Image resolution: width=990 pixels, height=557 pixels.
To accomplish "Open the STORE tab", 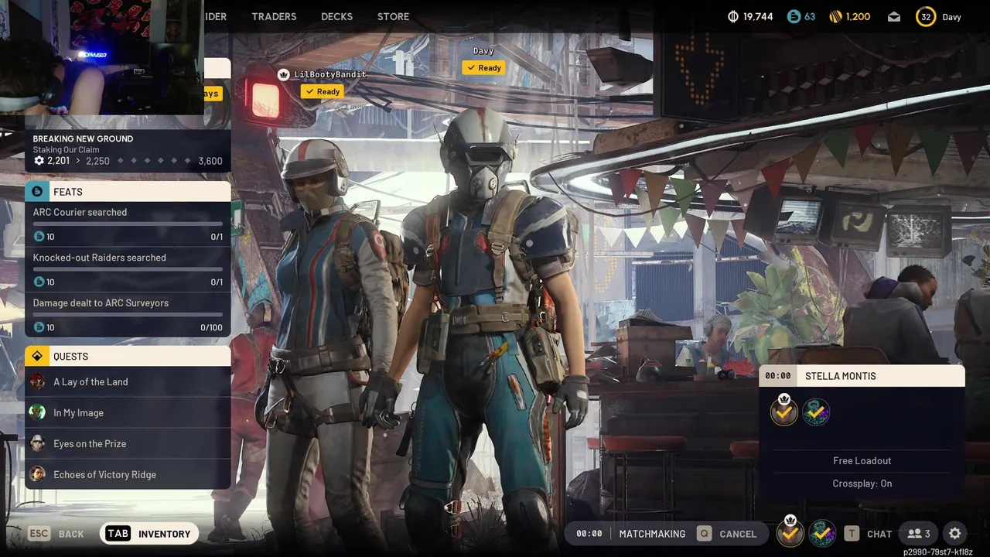I will tap(393, 16).
